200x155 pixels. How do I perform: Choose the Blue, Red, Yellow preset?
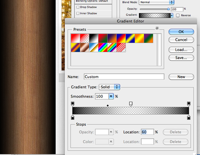click(121, 38)
